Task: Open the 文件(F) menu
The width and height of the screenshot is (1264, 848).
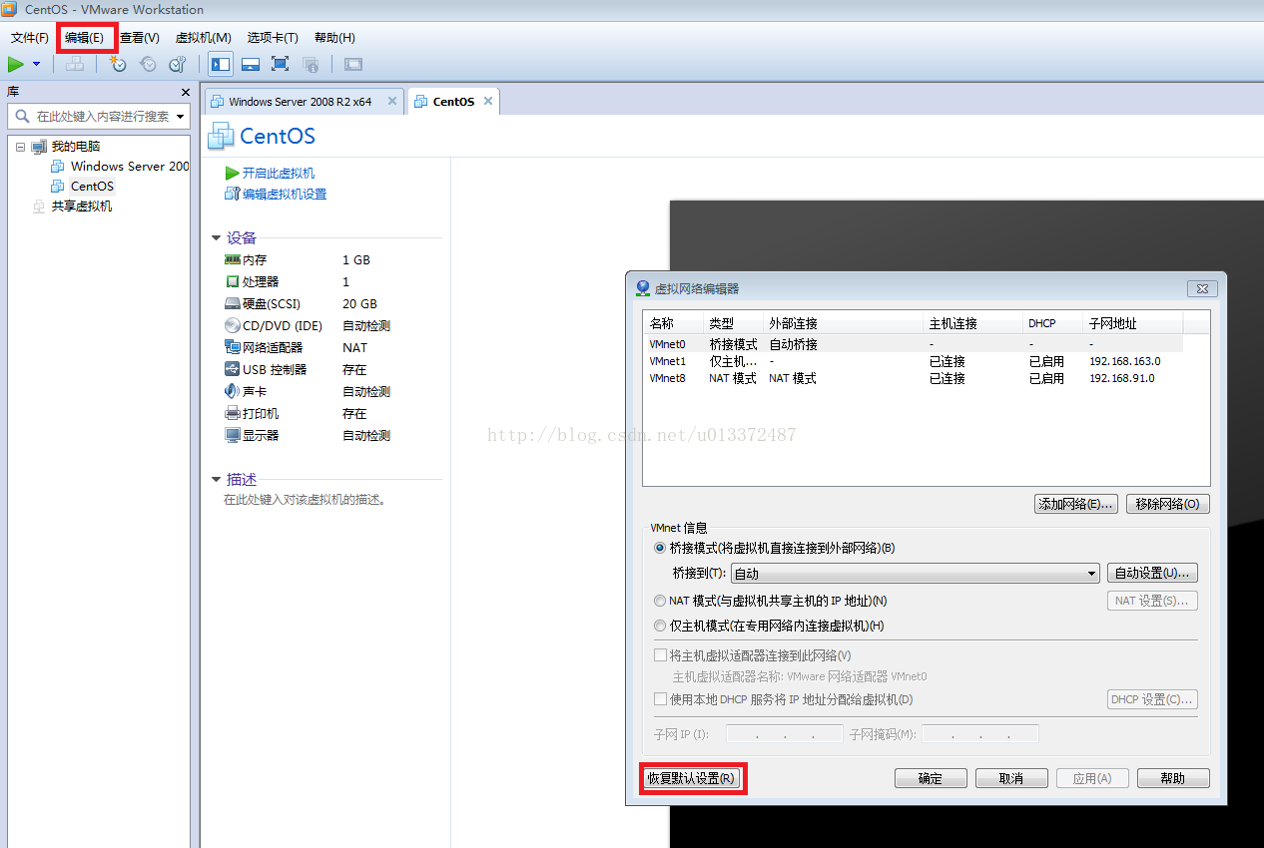Action: coord(29,38)
